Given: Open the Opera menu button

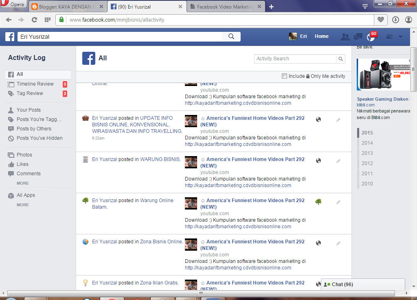Looking at the screenshot, I should (x=13, y=4).
